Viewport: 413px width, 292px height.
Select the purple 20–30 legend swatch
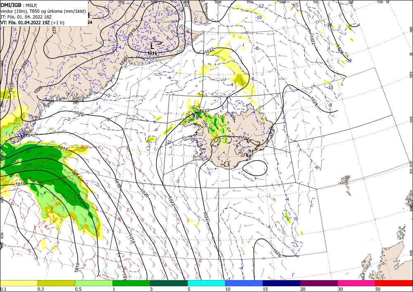(319, 283)
